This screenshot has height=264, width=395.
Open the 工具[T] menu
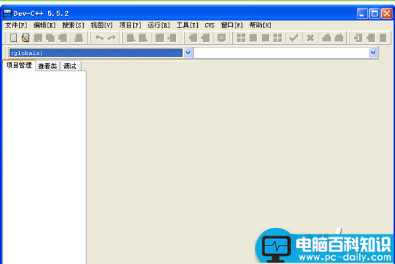click(187, 25)
